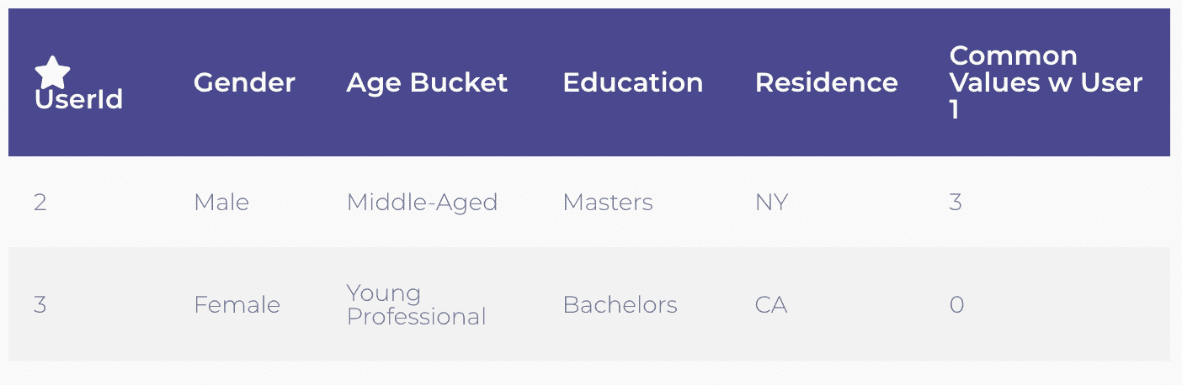Screen dimensions: 1182x385
Task: Click the UserId column header
Action: 78,100
